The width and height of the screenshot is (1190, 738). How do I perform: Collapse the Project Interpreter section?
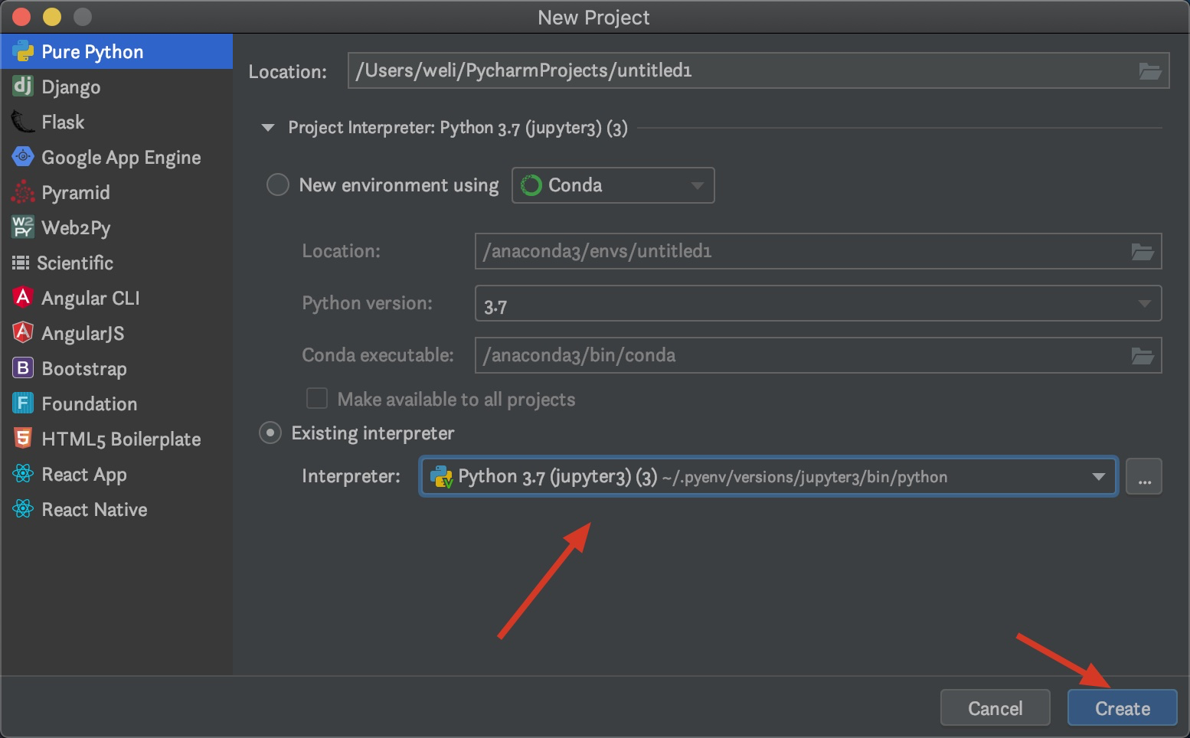(x=268, y=128)
